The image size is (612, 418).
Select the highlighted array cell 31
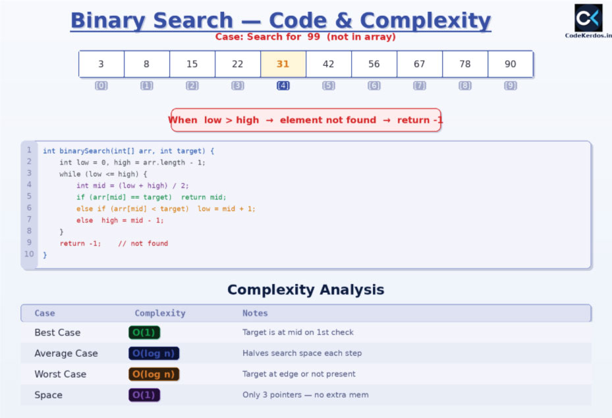283,64
